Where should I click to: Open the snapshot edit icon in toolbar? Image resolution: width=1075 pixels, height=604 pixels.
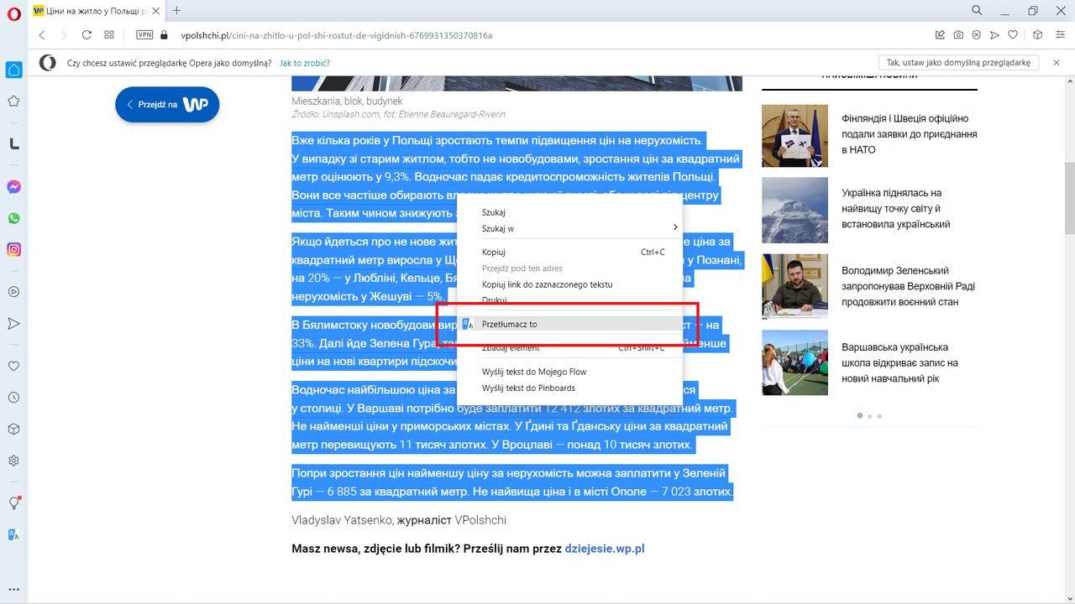[940, 35]
